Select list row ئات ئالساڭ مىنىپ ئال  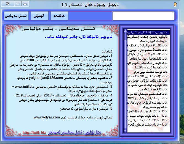(149, 50)
